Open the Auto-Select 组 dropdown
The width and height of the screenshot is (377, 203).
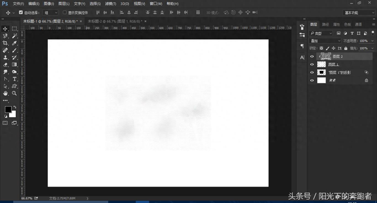(50, 13)
